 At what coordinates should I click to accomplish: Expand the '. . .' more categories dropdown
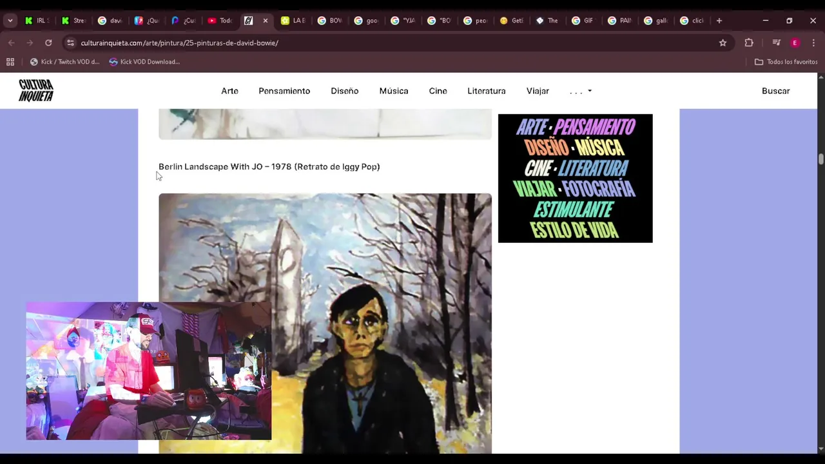coord(581,91)
